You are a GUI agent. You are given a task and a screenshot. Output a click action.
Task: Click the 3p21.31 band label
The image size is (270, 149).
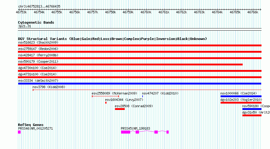[25, 26]
